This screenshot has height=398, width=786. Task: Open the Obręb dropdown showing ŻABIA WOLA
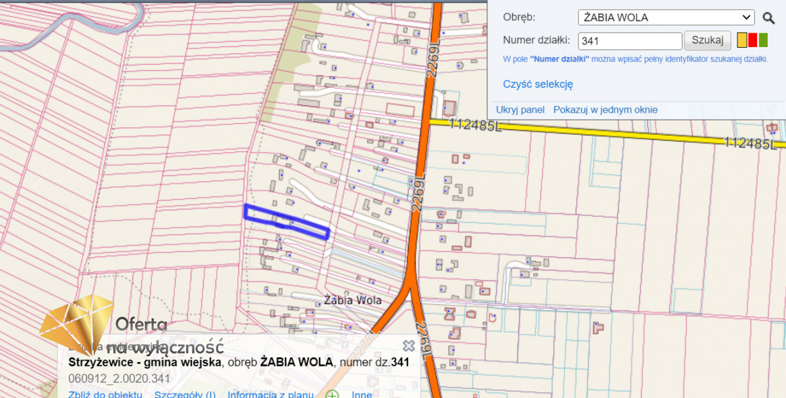pyautogui.click(x=666, y=18)
